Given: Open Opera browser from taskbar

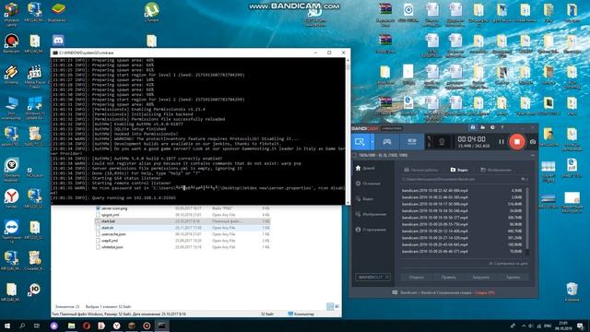Looking at the screenshot, I should pyautogui.click(x=87, y=326).
